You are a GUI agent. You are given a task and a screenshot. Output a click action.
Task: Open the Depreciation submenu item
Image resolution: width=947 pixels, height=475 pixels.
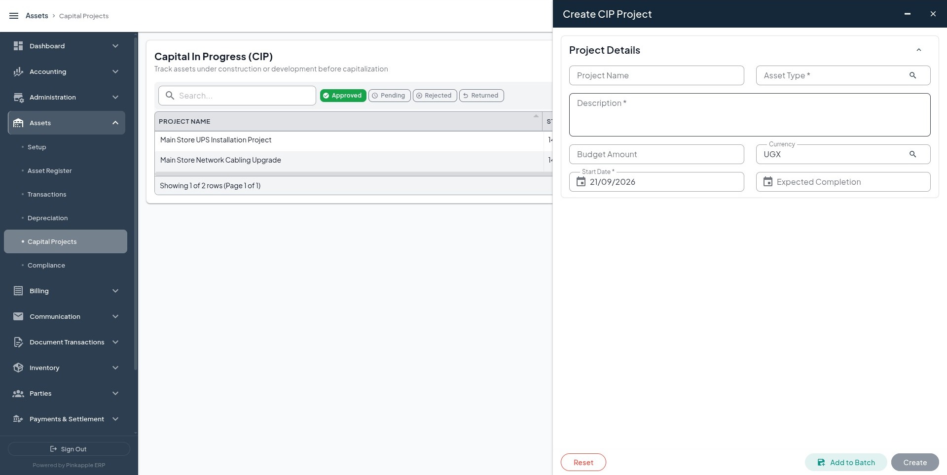coord(66,218)
